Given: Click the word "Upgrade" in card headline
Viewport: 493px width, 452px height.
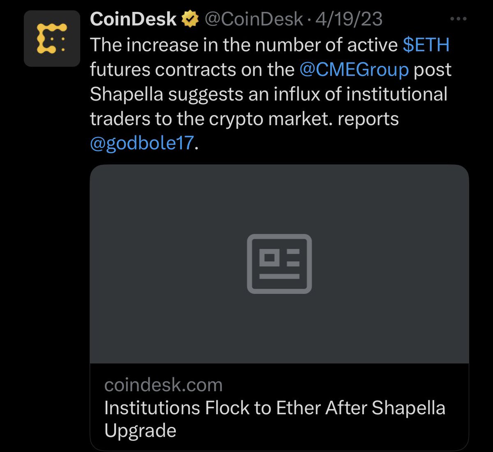Looking at the screenshot, I should tap(140, 430).
